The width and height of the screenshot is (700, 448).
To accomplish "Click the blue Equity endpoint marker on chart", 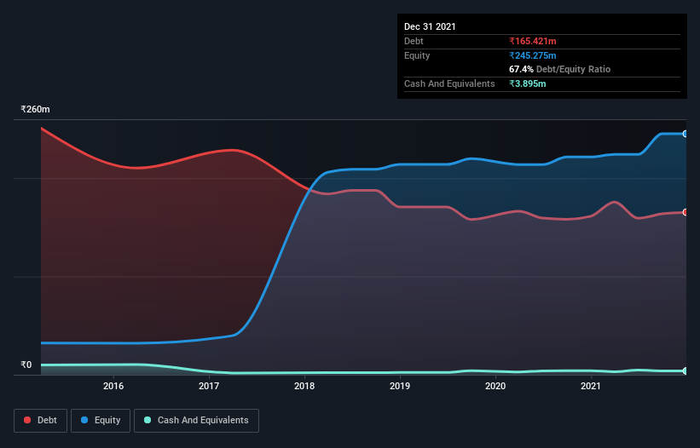I will click(x=686, y=134).
